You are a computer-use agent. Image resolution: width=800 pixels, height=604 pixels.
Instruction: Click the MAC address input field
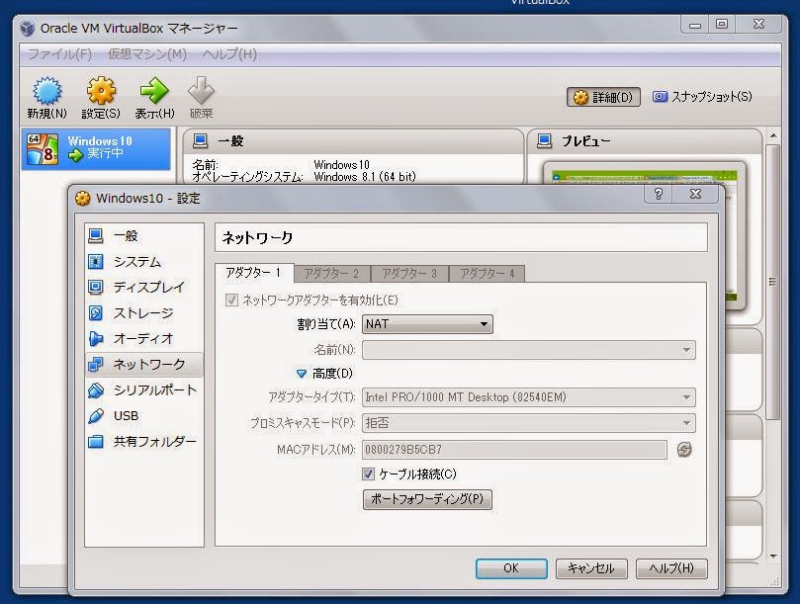click(x=514, y=450)
